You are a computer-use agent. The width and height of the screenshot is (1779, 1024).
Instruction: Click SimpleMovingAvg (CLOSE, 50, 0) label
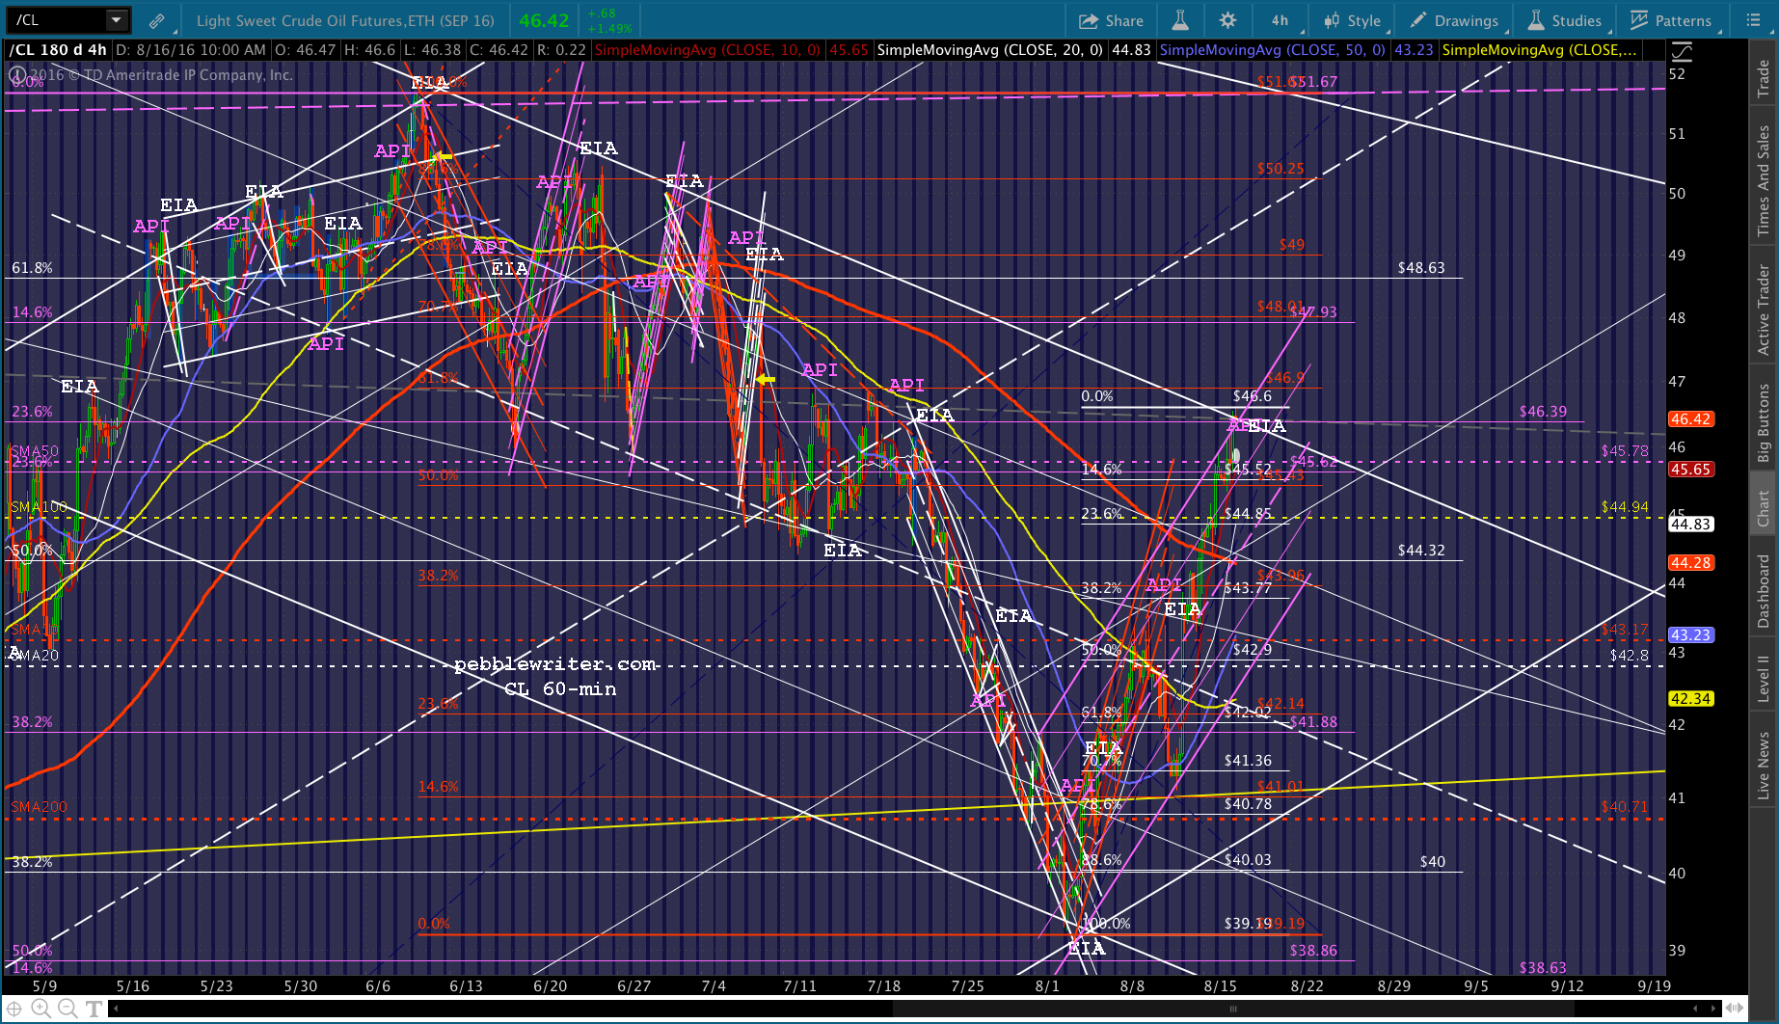pos(1273,50)
